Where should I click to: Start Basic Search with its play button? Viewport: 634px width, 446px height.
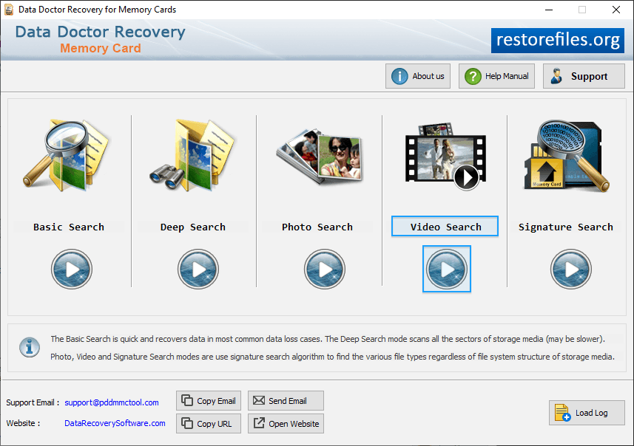[x=72, y=270]
